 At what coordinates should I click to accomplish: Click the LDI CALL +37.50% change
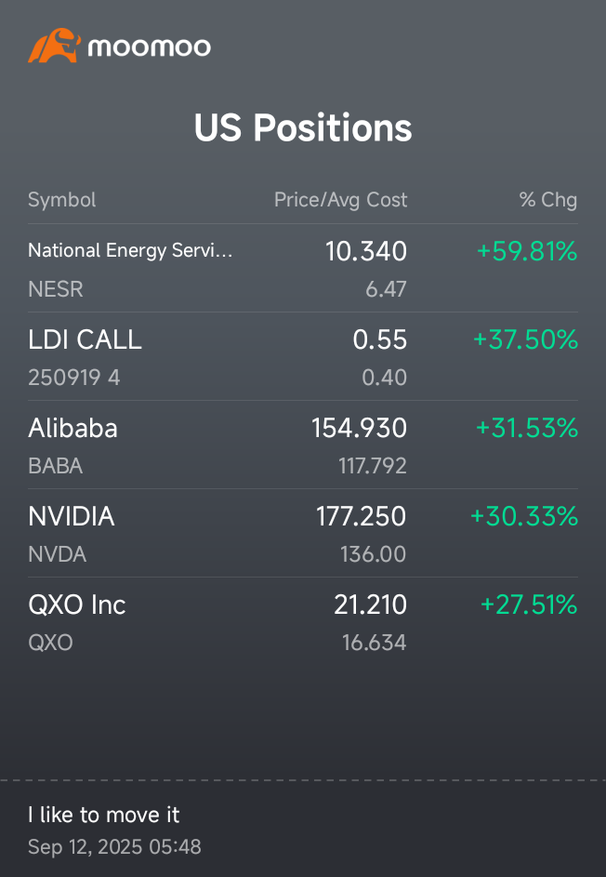(525, 339)
